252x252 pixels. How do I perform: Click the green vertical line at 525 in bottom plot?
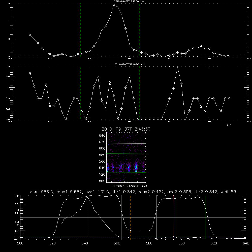coord(61,217)
